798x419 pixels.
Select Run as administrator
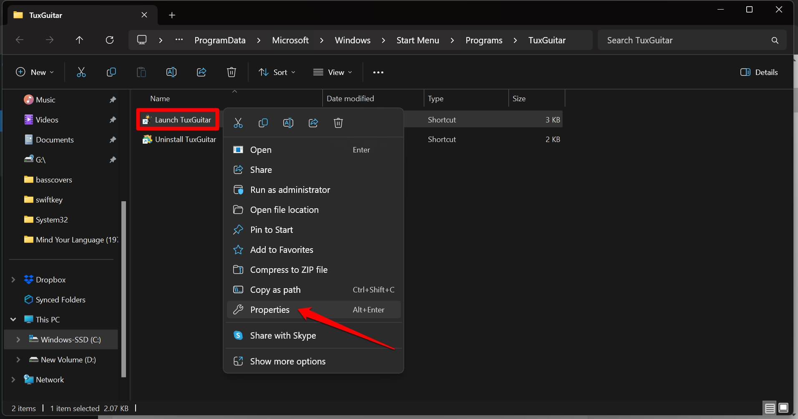(290, 190)
